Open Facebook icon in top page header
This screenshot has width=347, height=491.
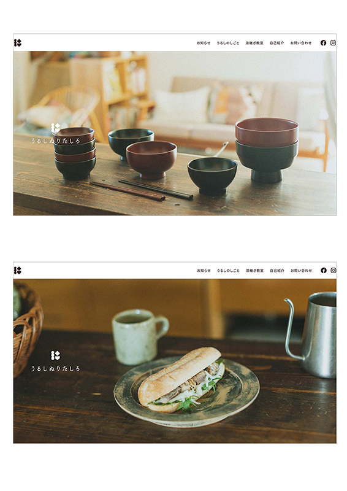323,43
